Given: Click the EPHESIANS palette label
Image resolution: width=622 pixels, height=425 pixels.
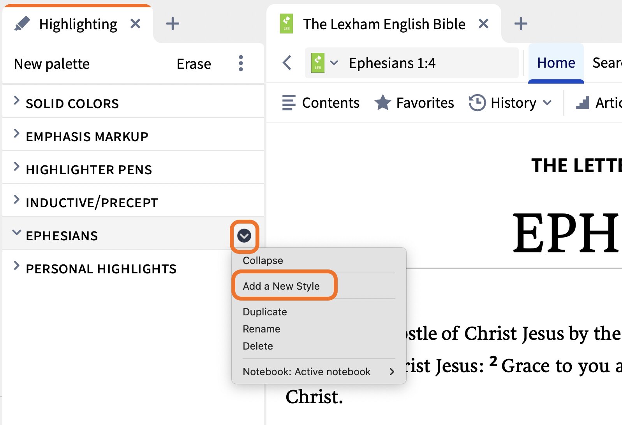Looking at the screenshot, I should [x=62, y=236].
